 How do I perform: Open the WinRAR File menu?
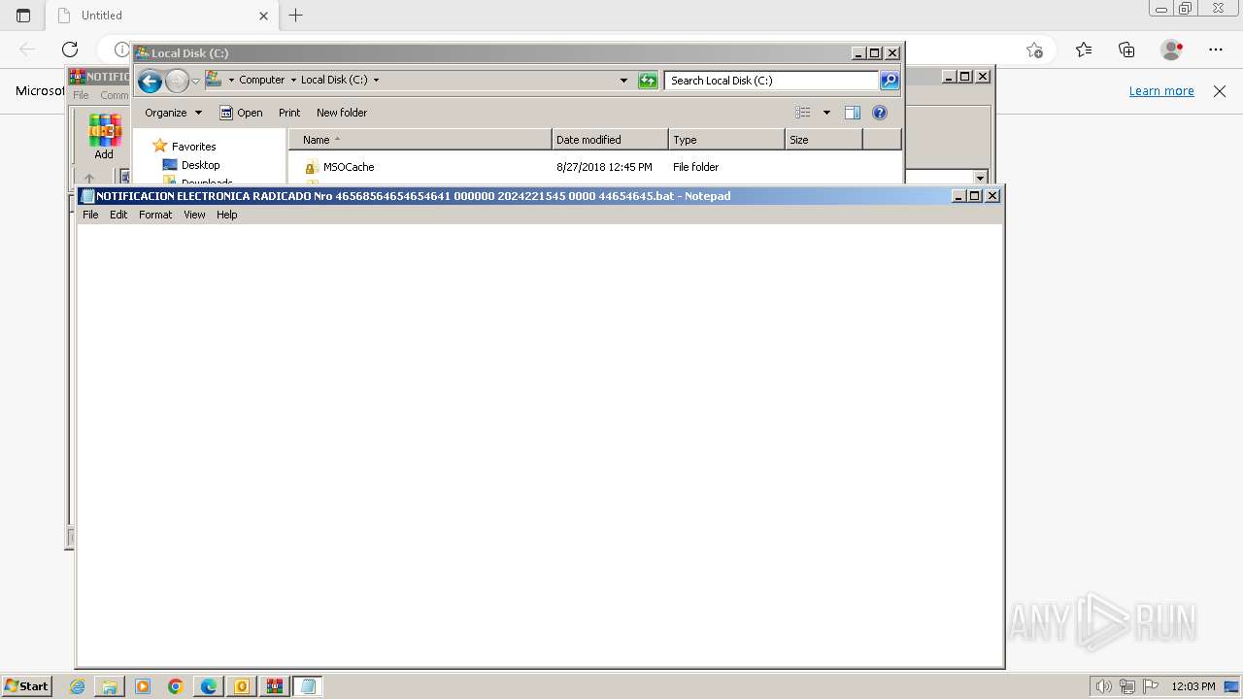pos(81,95)
